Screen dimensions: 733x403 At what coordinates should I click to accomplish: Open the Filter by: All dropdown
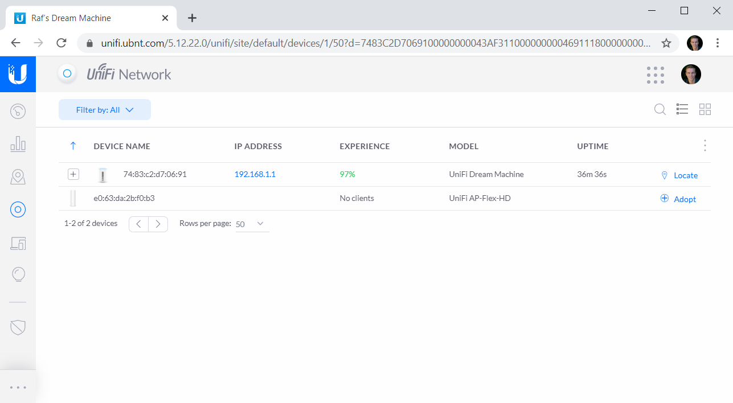(105, 110)
